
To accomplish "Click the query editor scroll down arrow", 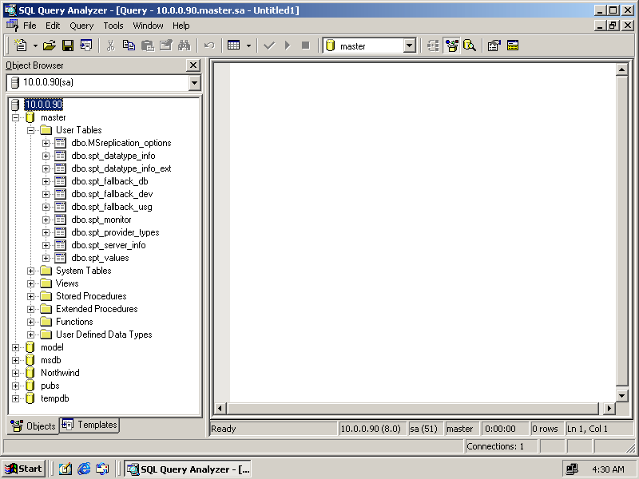I will pos(622,395).
